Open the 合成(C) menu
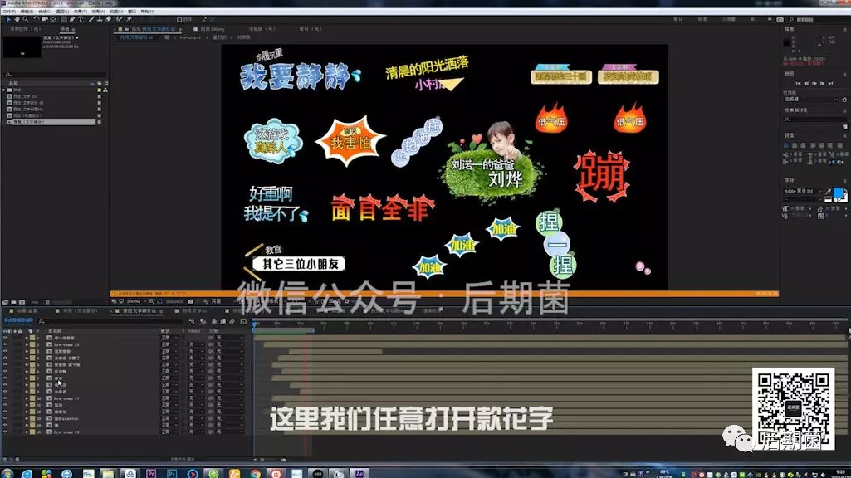Screen dimensions: 851x478 tap(45, 12)
